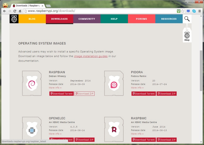Click the OPERATING SYSTEM IMAGES heading
204x145 pixels.
42,43
